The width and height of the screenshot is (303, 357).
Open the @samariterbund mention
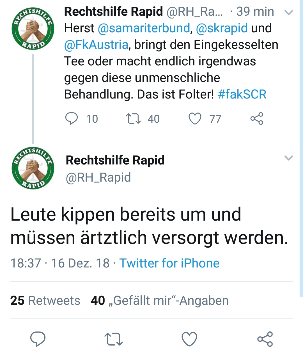(144, 28)
